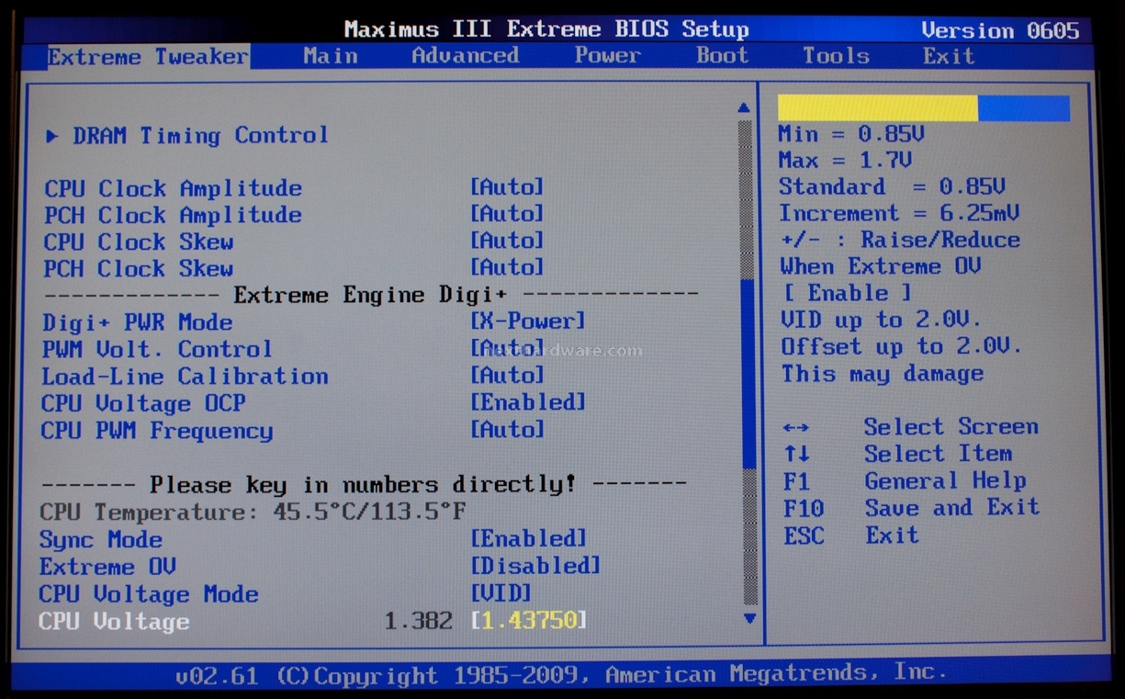Viewport: 1125px width, 699px height.
Task: Toggle CPU Voltage OCP Enabled setting
Action: click(x=528, y=401)
